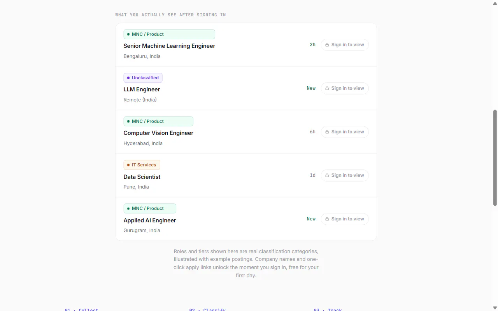Click Sign in to view for Data Scientist

345,175
